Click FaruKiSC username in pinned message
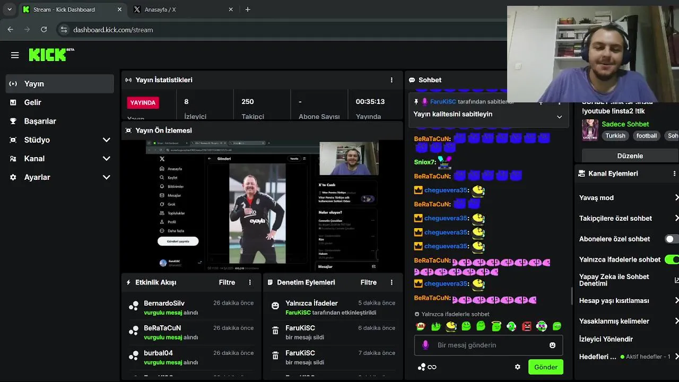 (443, 101)
